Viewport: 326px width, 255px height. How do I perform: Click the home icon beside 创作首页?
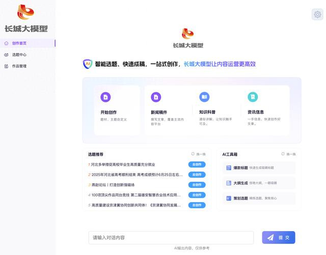point(6,43)
